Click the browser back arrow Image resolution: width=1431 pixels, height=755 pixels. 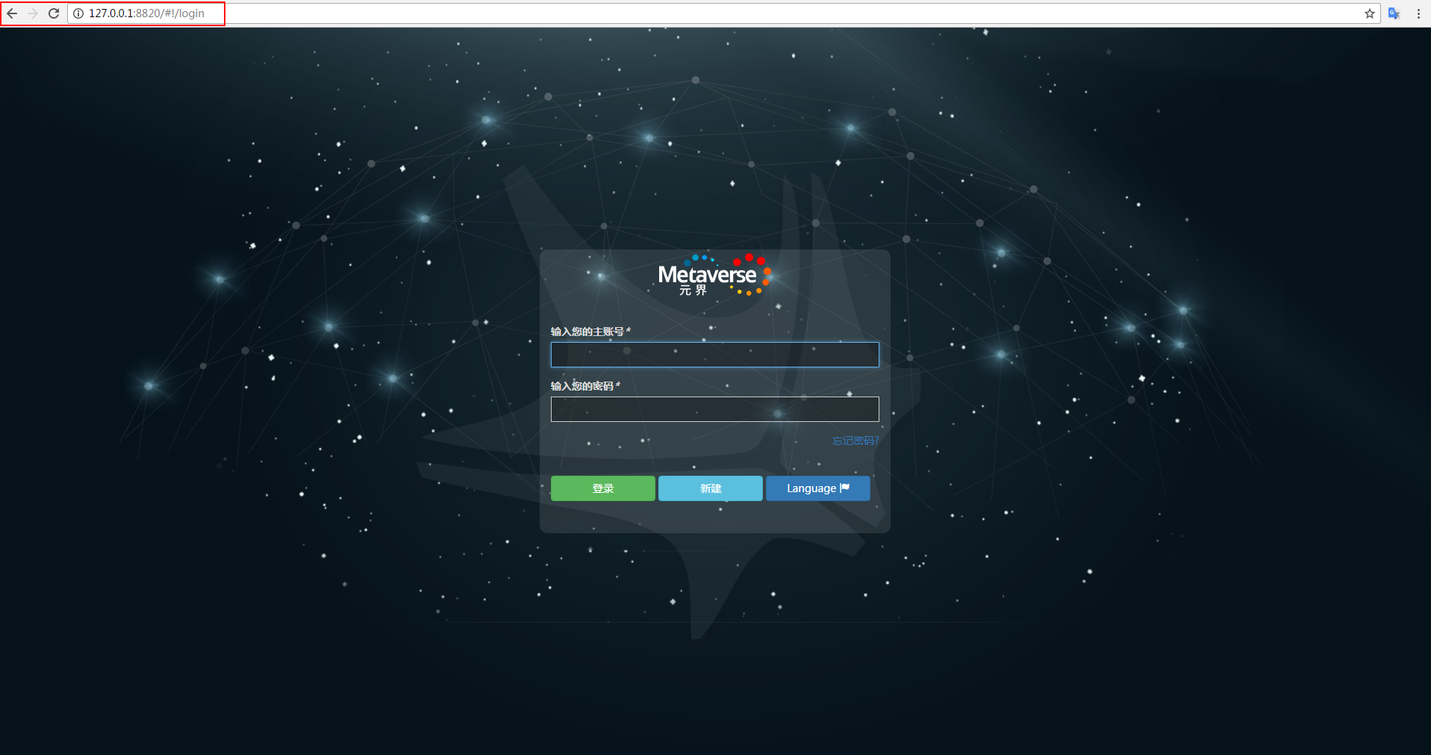[12, 13]
